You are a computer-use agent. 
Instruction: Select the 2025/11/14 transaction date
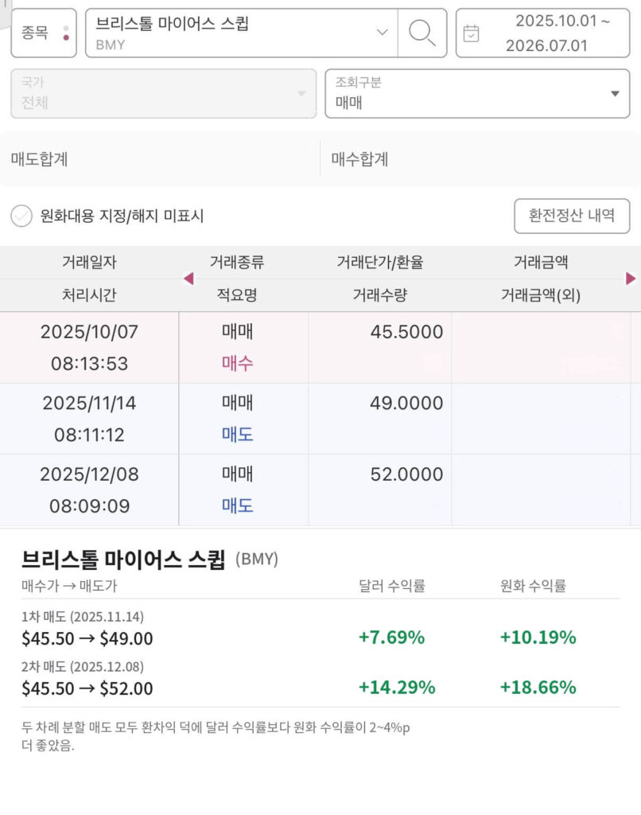click(x=89, y=403)
